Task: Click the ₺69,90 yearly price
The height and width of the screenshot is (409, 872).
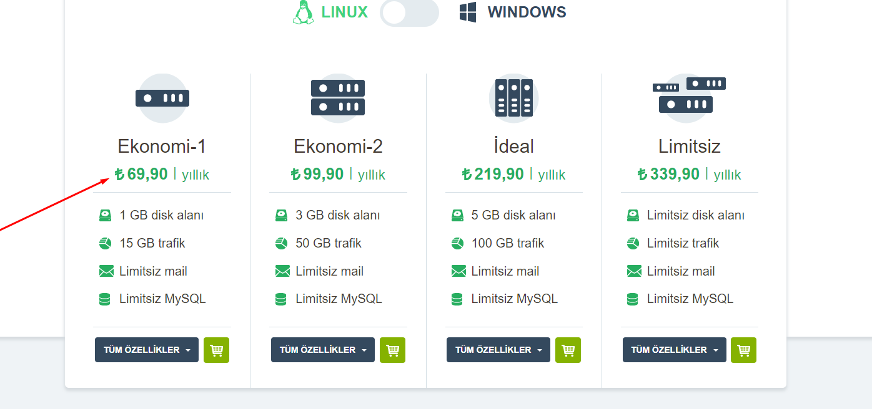Action: click(x=162, y=174)
